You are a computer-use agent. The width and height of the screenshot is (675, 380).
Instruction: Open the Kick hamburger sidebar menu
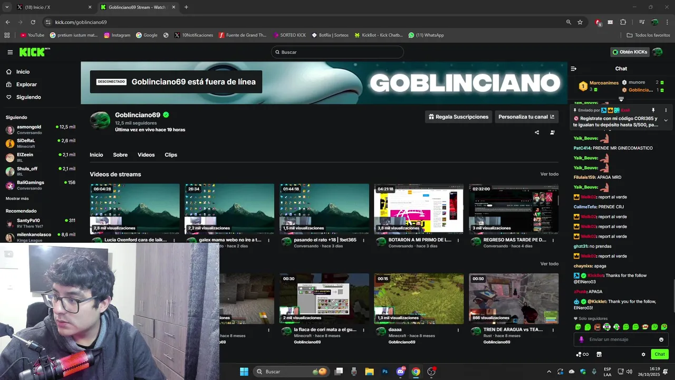(x=10, y=52)
